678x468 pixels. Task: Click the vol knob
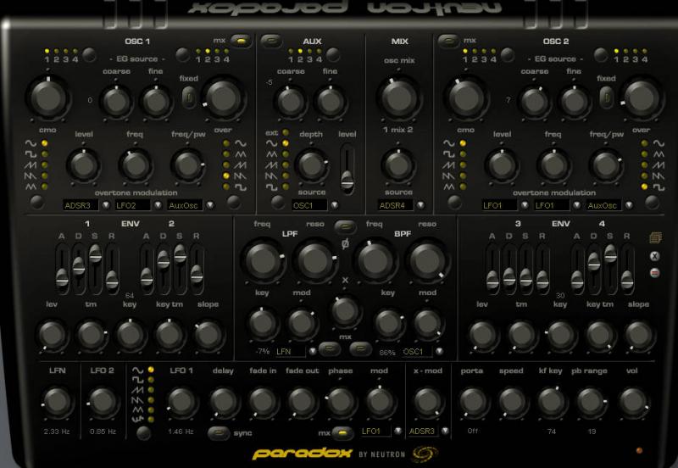tap(632, 401)
